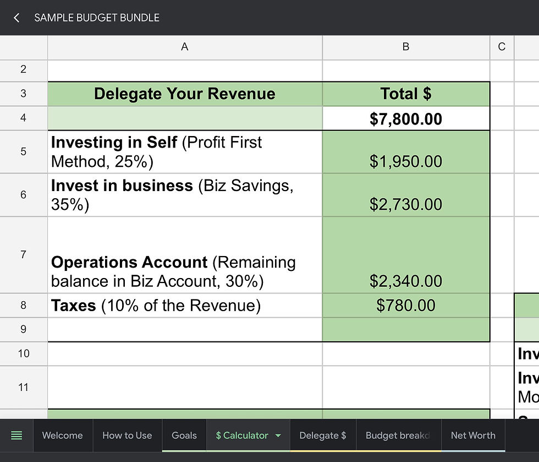Screen dimensions: 539x462
Task: Select the $2,730.00 cell
Action: [x=406, y=195]
